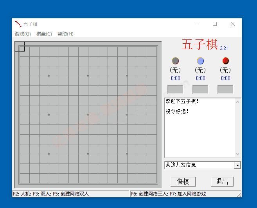Click the blue player's 0:00 timer
Viewport: 257px width, 208px height.
point(201,78)
